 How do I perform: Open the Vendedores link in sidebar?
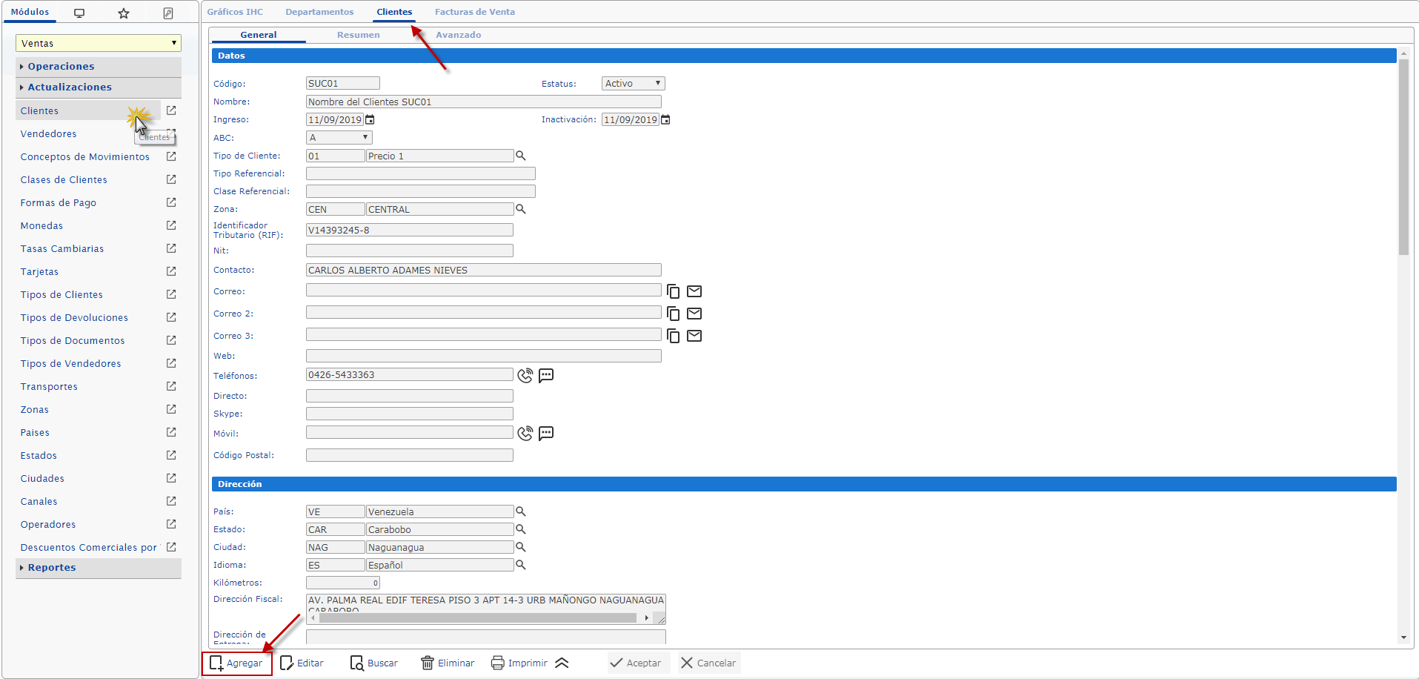pyautogui.click(x=49, y=134)
